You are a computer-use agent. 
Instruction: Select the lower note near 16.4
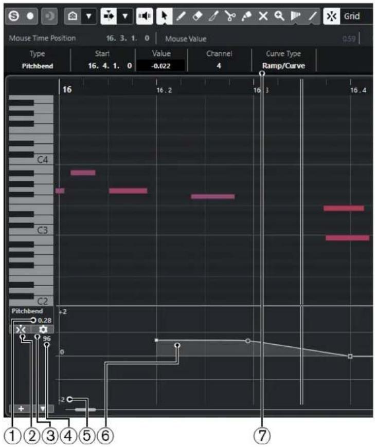point(347,238)
